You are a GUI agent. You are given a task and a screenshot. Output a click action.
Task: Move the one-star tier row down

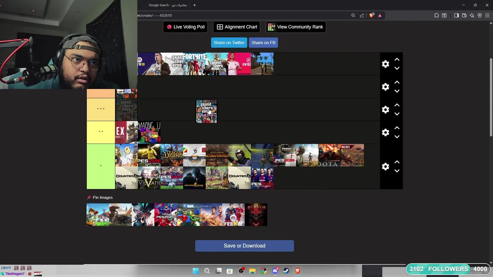point(397,171)
